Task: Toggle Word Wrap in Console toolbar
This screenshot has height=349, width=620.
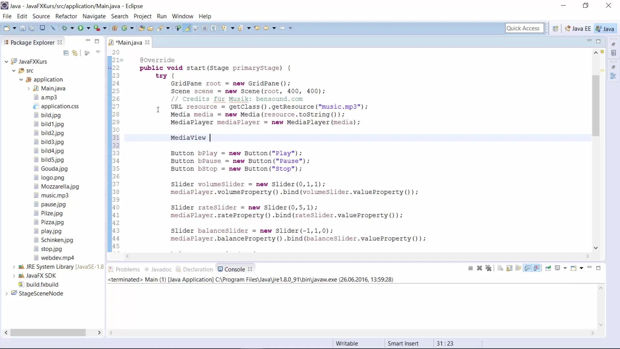Action: click(518, 268)
